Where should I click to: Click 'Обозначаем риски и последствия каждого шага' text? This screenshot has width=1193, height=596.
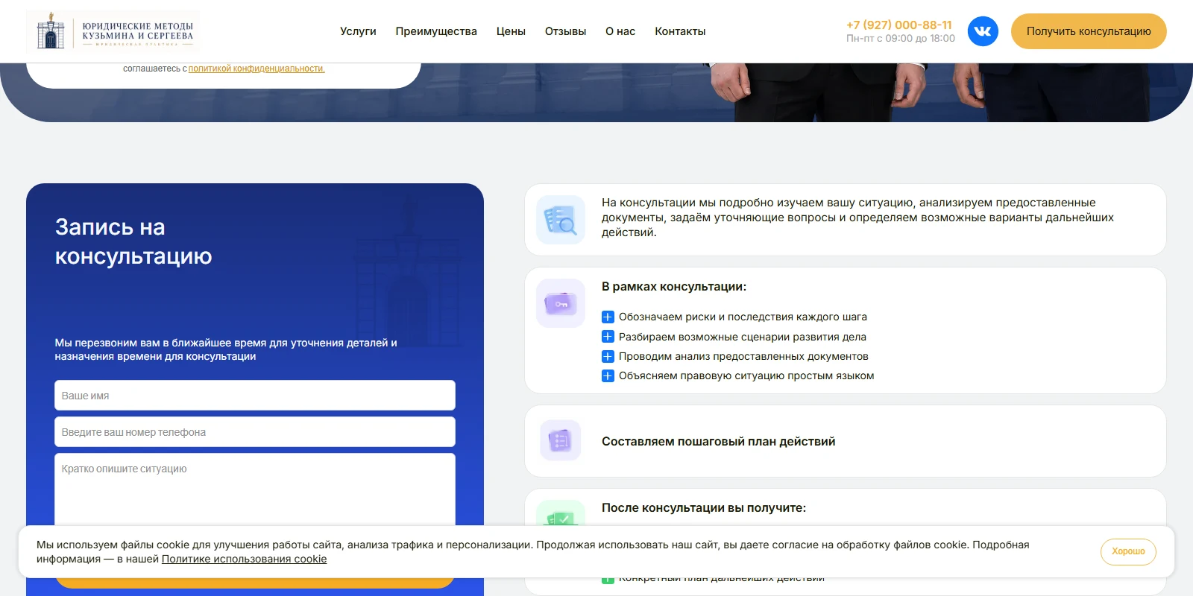pos(743,317)
